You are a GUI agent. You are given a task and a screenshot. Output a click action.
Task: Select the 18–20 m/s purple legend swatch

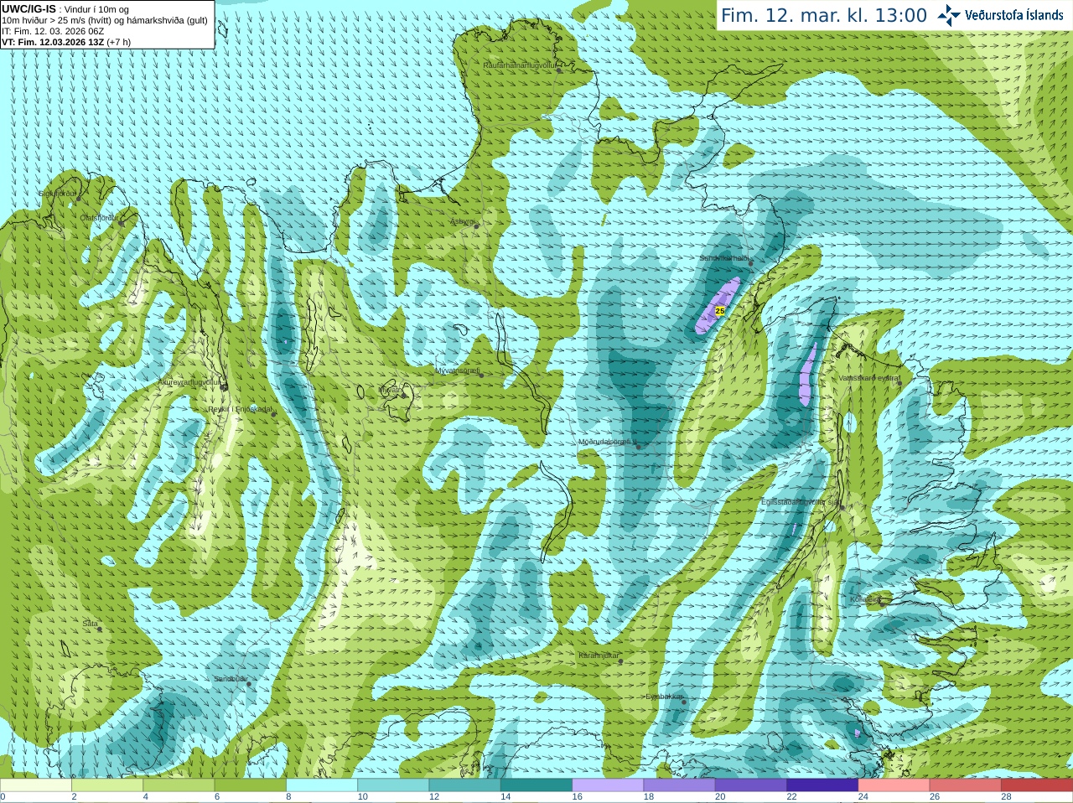(x=680, y=785)
